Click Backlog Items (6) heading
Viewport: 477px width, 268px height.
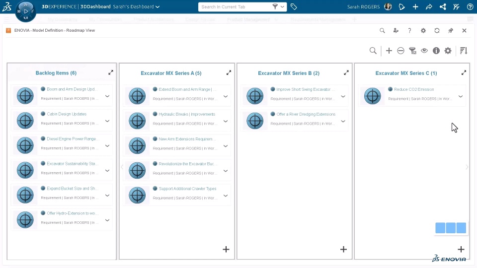pyautogui.click(x=56, y=73)
